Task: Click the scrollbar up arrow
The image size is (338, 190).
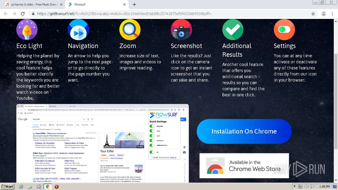Action: click(x=336, y=21)
